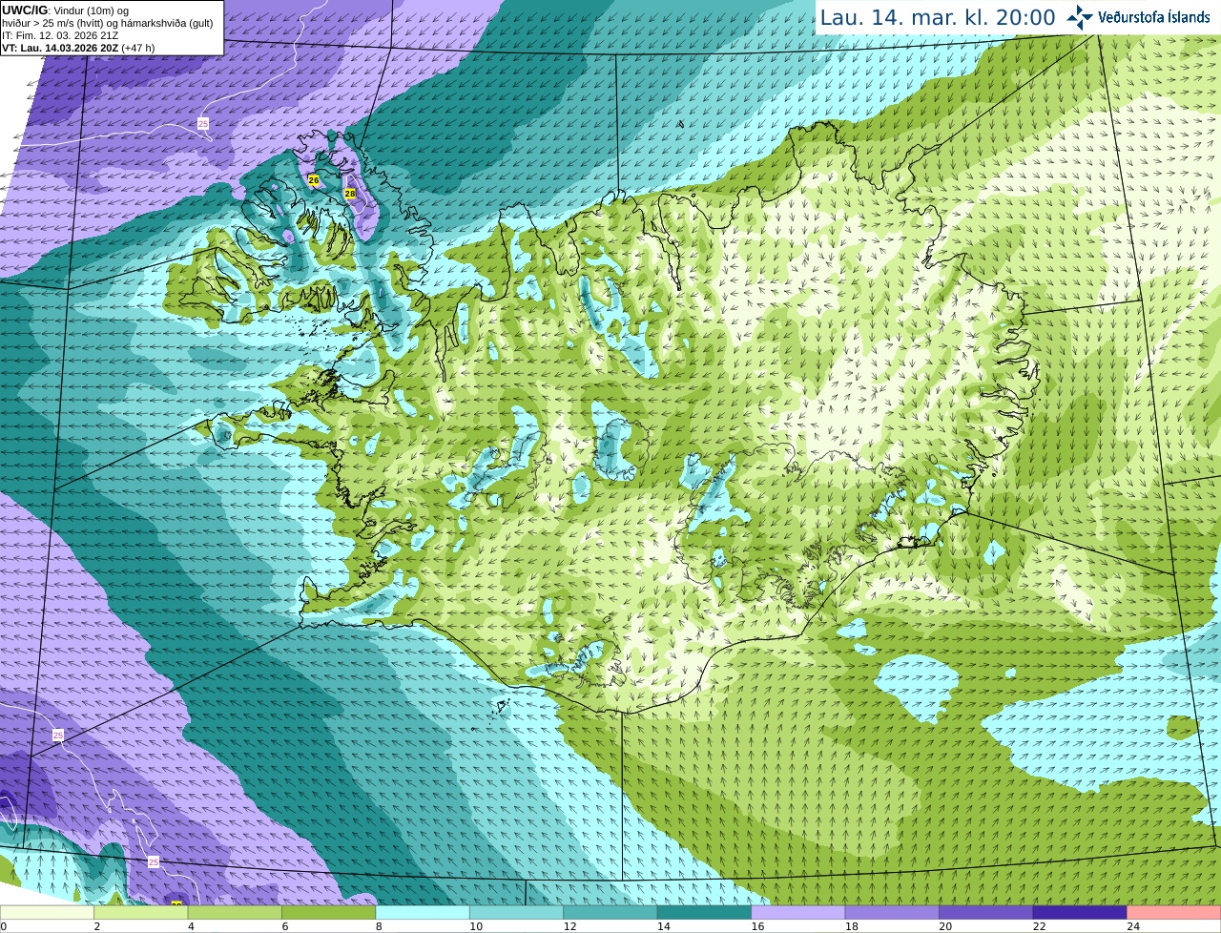Click the 25 contour label northwest of Westfjords

pyautogui.click(x=203, y=123)
